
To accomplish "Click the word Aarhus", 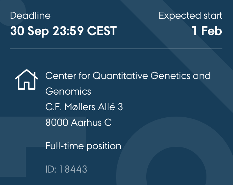I will tap(86, 122).
